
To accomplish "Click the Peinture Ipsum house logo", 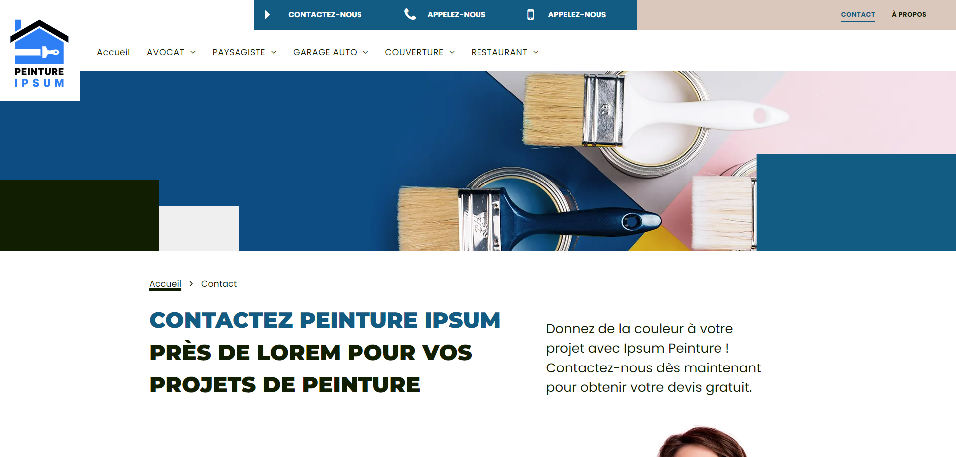I will [x=39, y=54].
